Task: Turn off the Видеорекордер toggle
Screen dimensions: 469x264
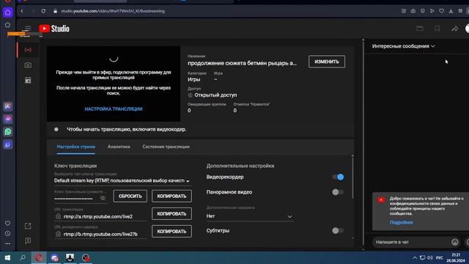Action: [x=338, y=177]
